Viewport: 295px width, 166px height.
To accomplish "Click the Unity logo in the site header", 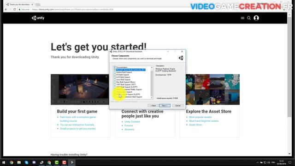I will (x=38, y=18).
